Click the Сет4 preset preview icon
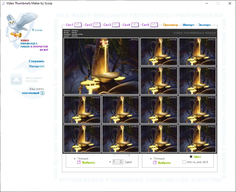236x192 pixels. pos(135,25)
